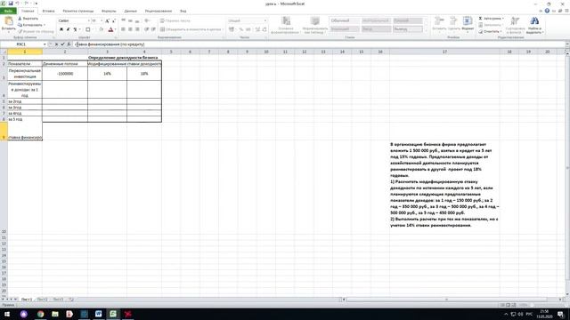Open Format as Table menu
This screenshot has width=570, height=320.
click(314, 25)
